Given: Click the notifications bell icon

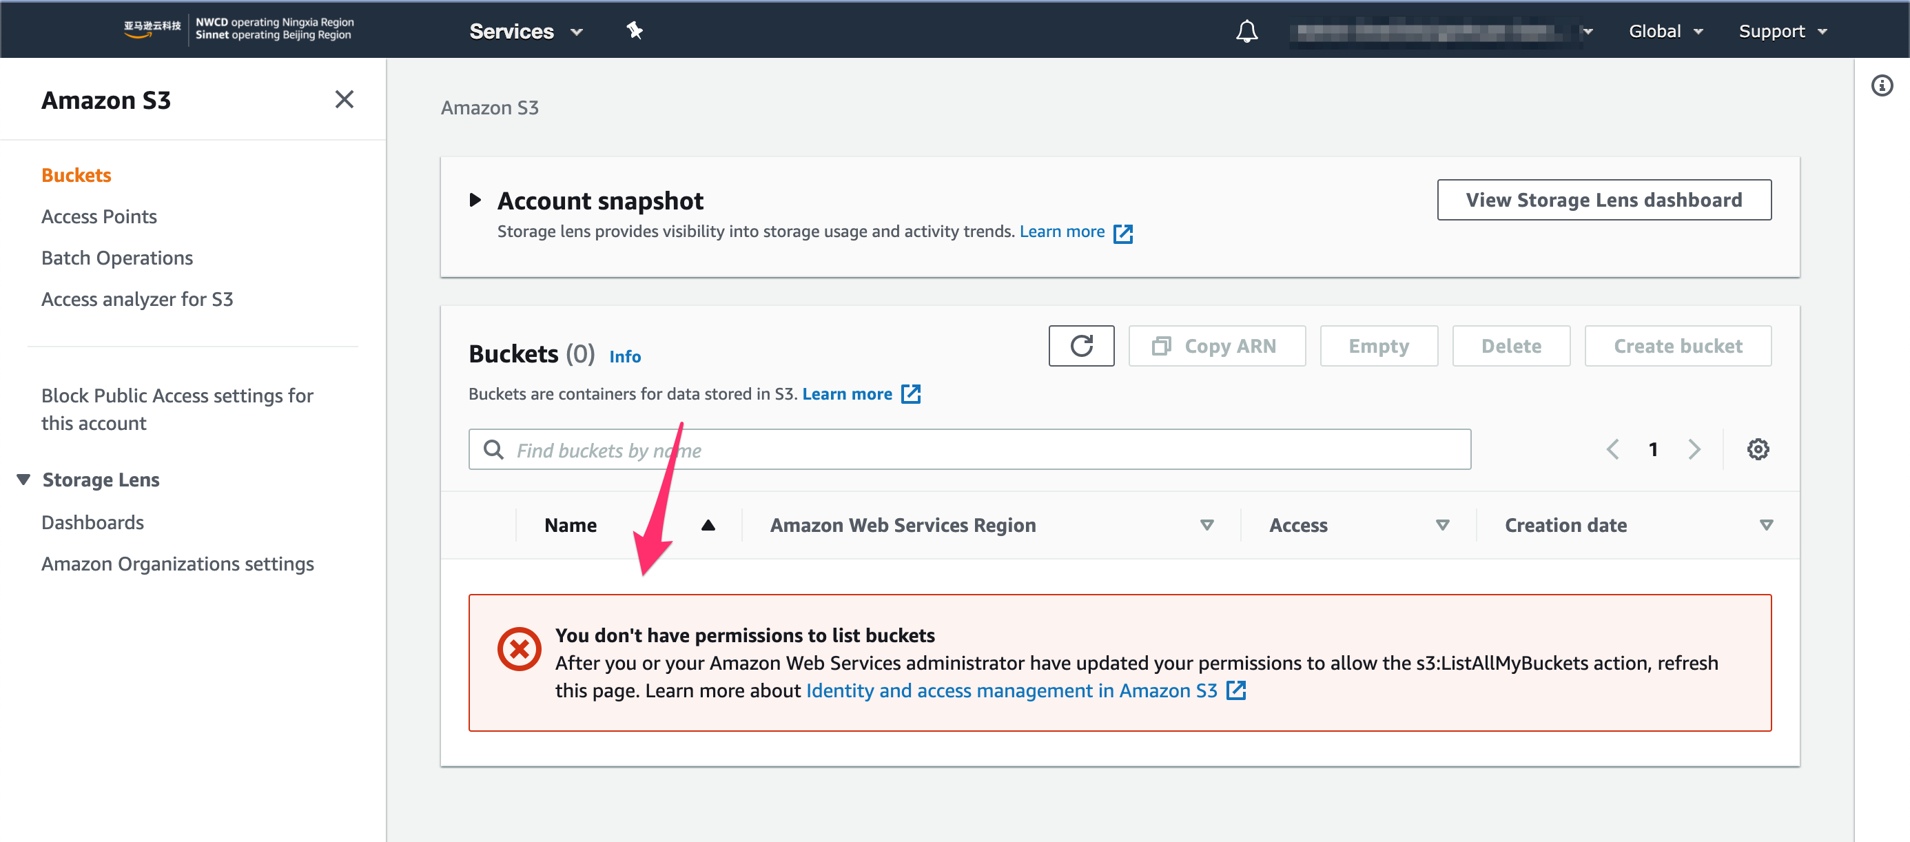Looking at the screenshot, I should [1246, 31].
